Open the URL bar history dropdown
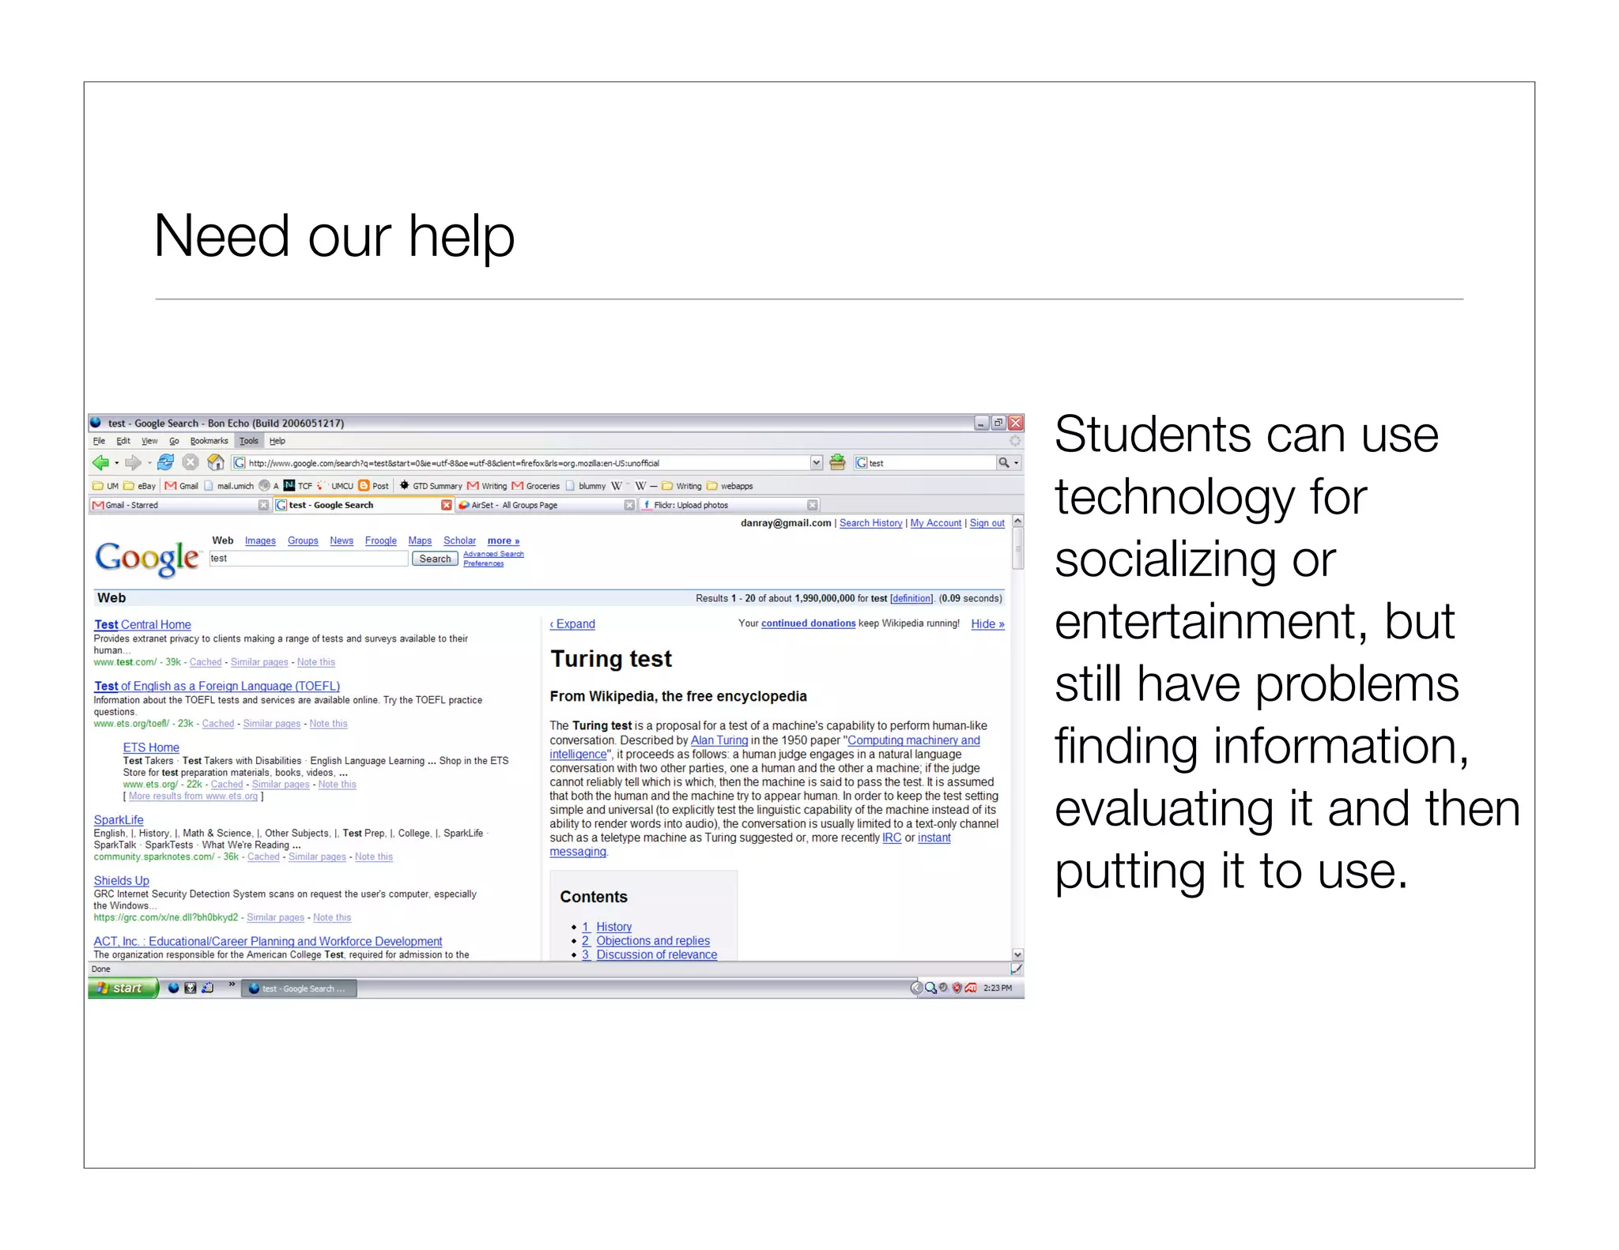The height and width of the screenshot is (1250, 1619). [x=817, y=463]
